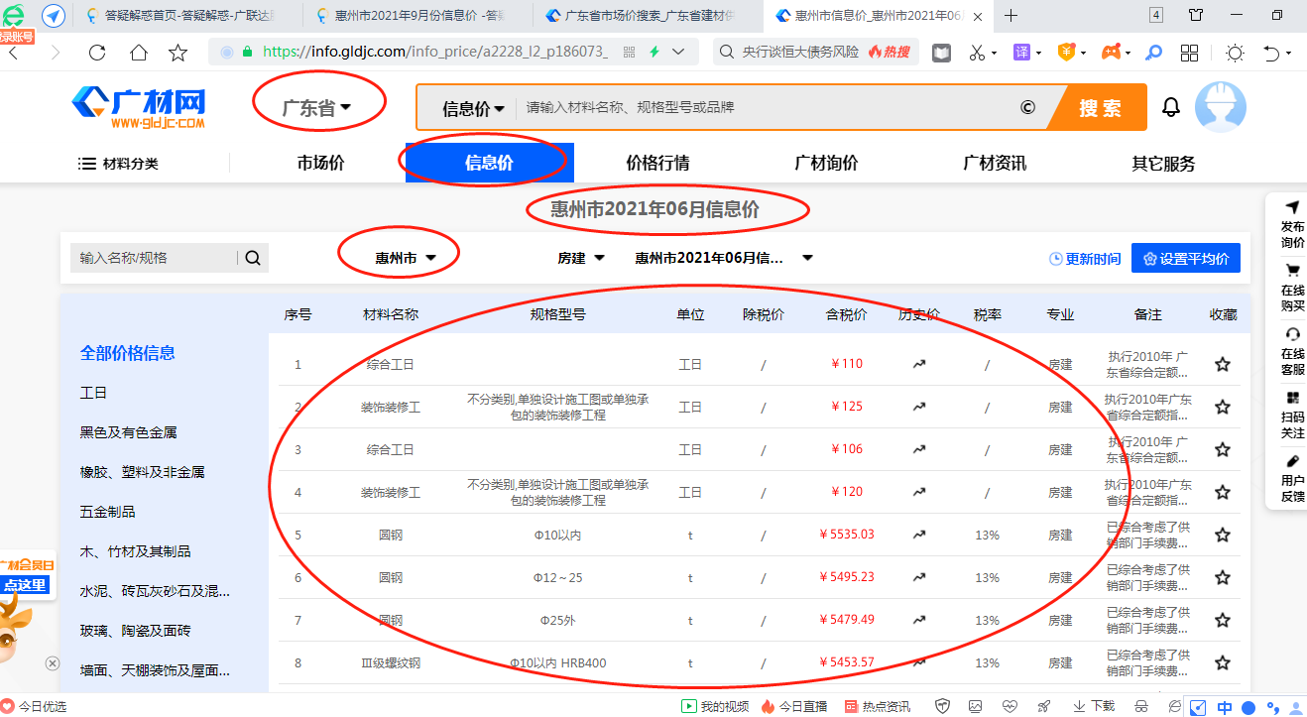This screenshot has height=717, width=1307.
Task: Open the 价格行情 nav tab
Action: 657,164
